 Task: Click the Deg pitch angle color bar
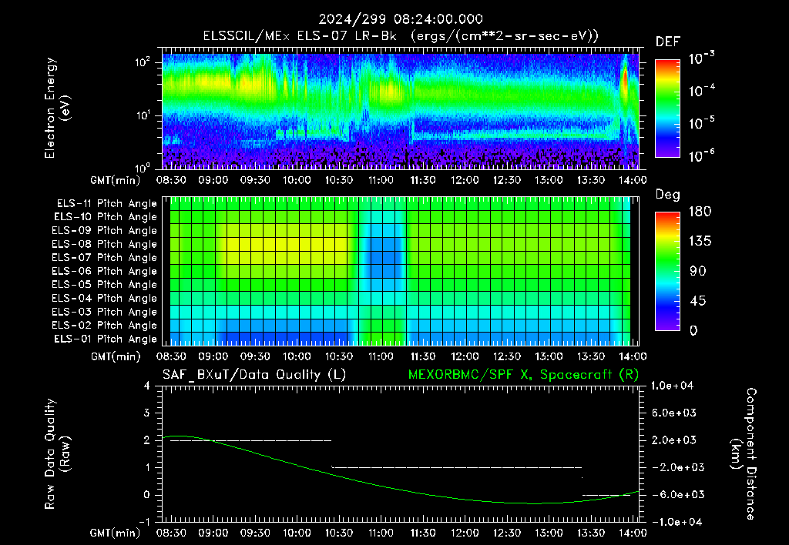tap(667, 272)
